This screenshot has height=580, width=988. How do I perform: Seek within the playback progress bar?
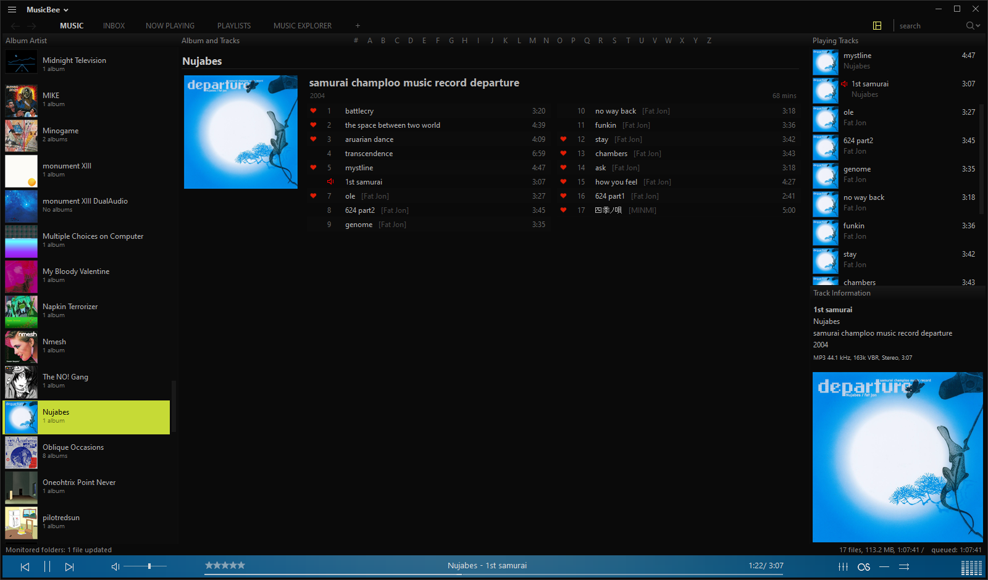pyautogui.click(x=494, y=574)
